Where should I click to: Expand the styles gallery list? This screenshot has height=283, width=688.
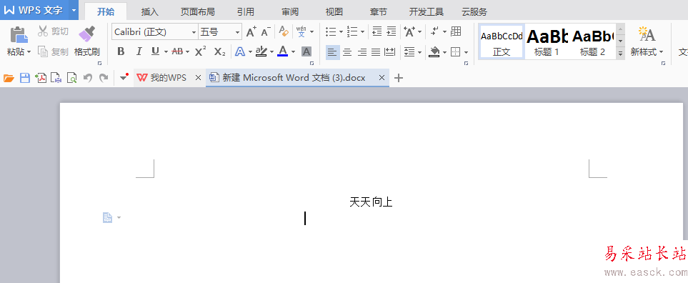[x=620, y=54]
